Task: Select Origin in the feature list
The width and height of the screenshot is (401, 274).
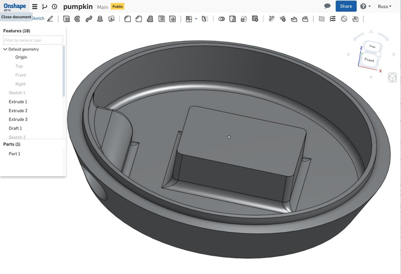Action: [x=21, y=57]
